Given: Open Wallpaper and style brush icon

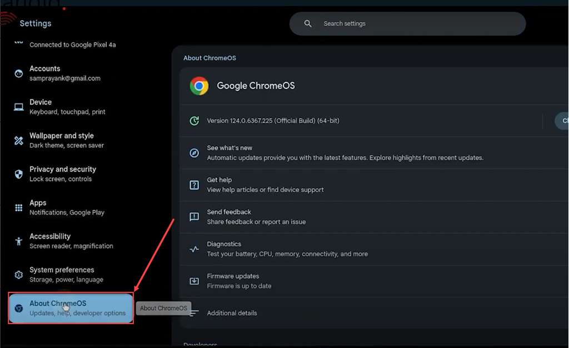Looking at the screenshot, I should (18, 141).
